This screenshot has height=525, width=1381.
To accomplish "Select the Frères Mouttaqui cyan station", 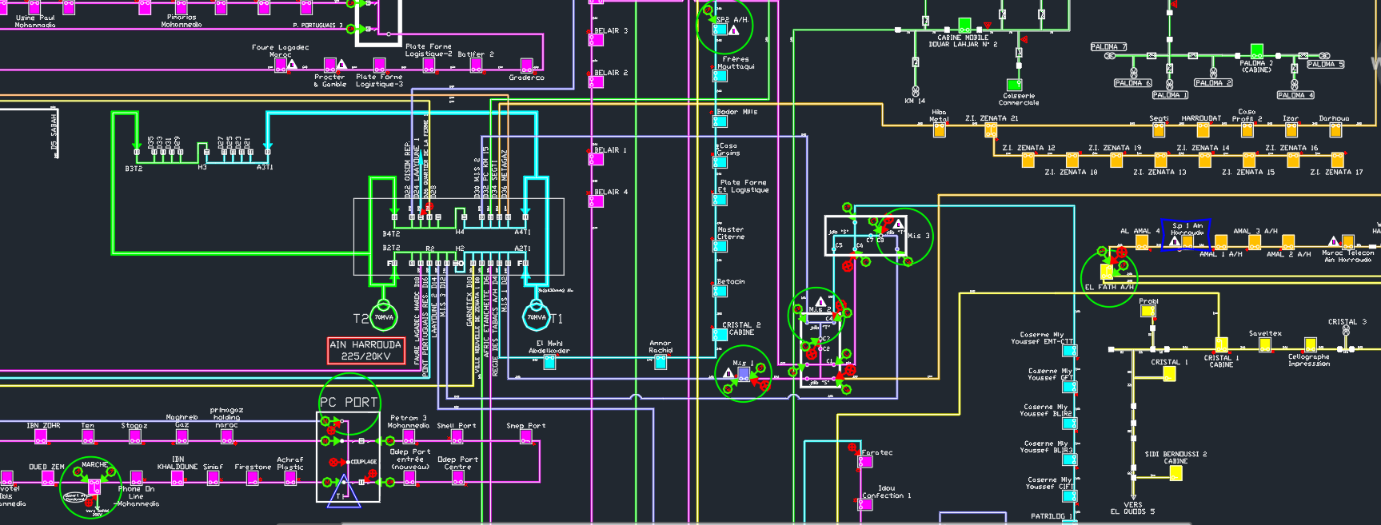I will 720,77.
